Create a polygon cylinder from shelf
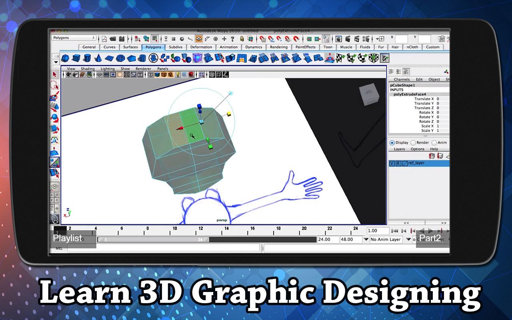 87,58
